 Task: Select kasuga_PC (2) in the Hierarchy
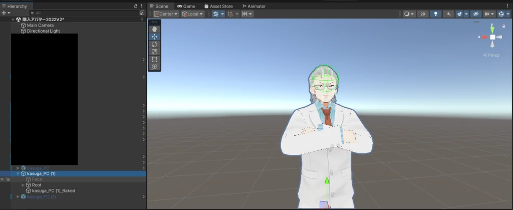41,196
